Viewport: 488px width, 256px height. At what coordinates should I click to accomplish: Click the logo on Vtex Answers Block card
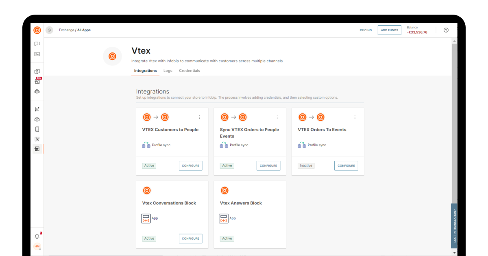[224, 191]
